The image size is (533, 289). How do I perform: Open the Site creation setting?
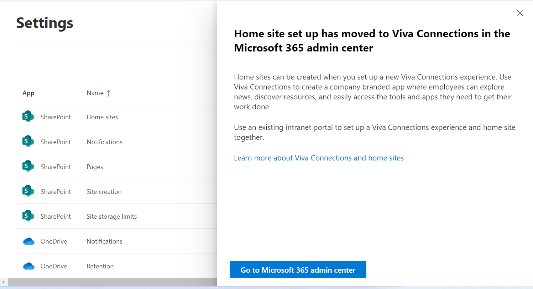pyautogui.click(x=104, y=192)
